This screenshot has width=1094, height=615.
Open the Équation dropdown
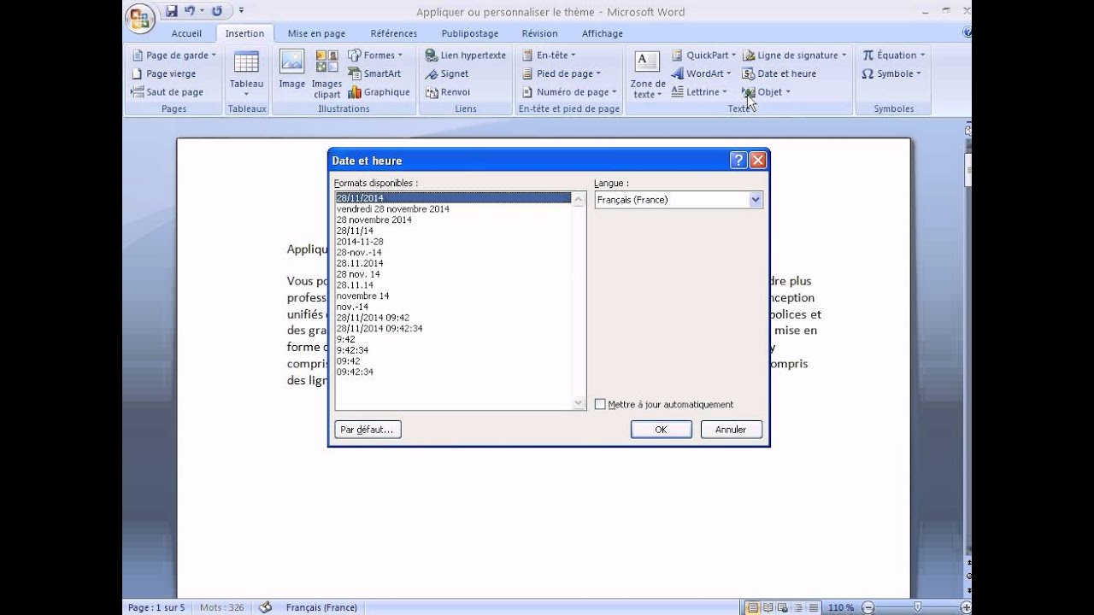[x=893, y=55]
